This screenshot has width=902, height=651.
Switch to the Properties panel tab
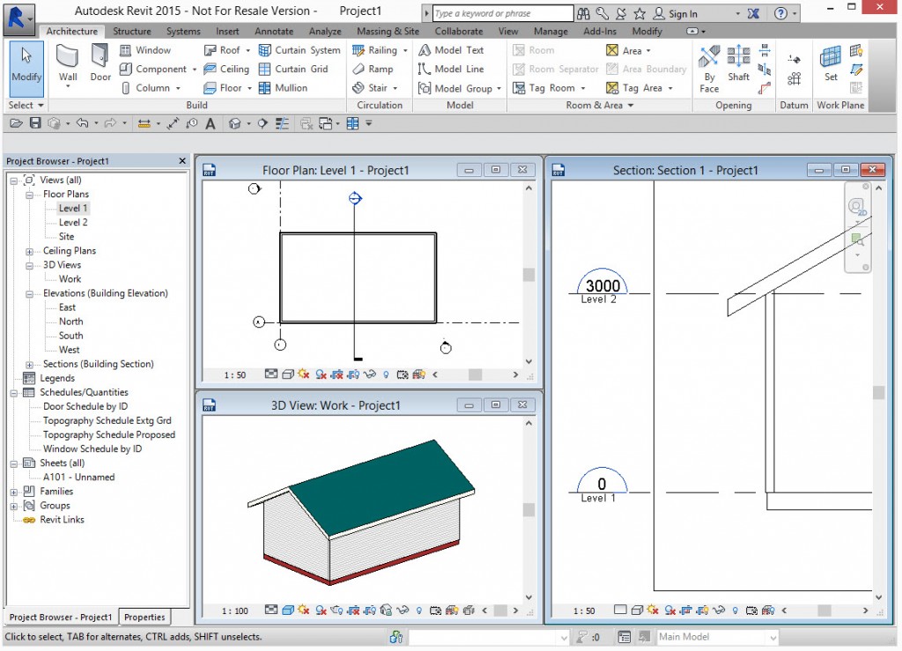[144, 617]
